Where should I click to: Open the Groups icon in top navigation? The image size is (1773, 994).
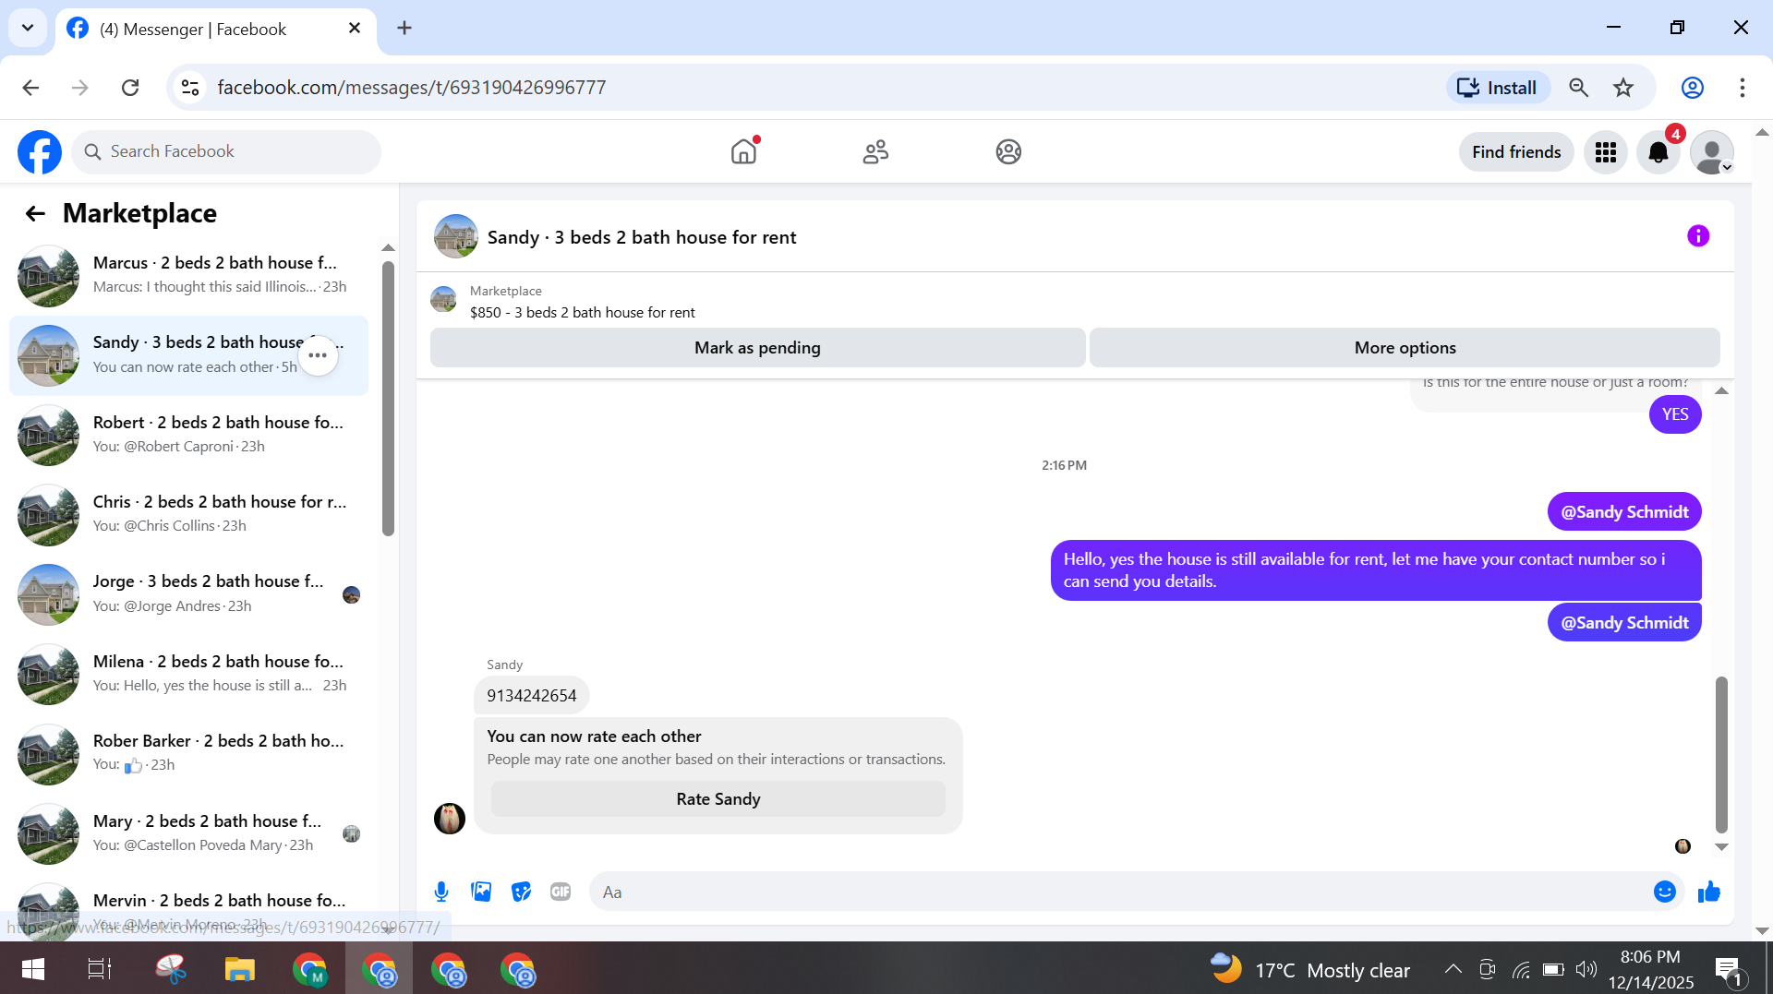[1008, 151]
